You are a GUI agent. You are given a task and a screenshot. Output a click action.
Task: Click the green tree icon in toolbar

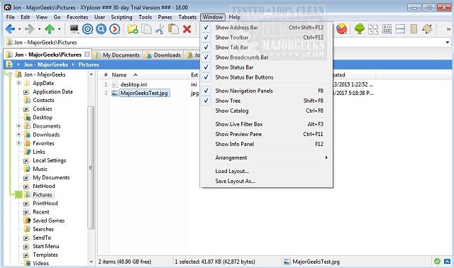click(x=360, y=29)
